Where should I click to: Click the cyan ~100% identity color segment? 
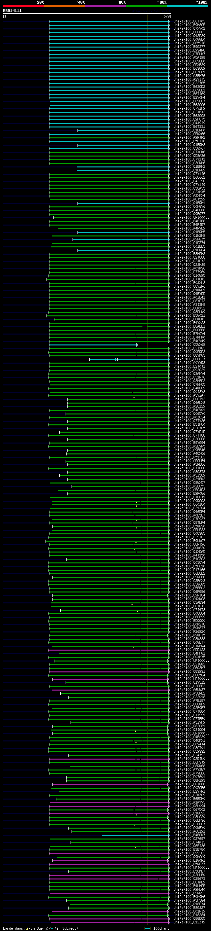click(188, 6)
